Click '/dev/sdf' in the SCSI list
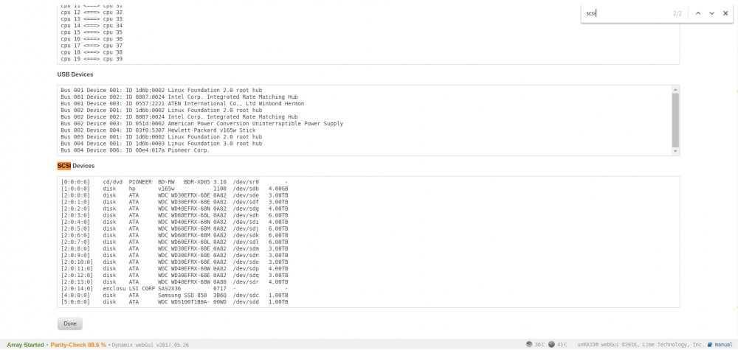The height and width of the screenshot is (350, 738). pos(246,202)
